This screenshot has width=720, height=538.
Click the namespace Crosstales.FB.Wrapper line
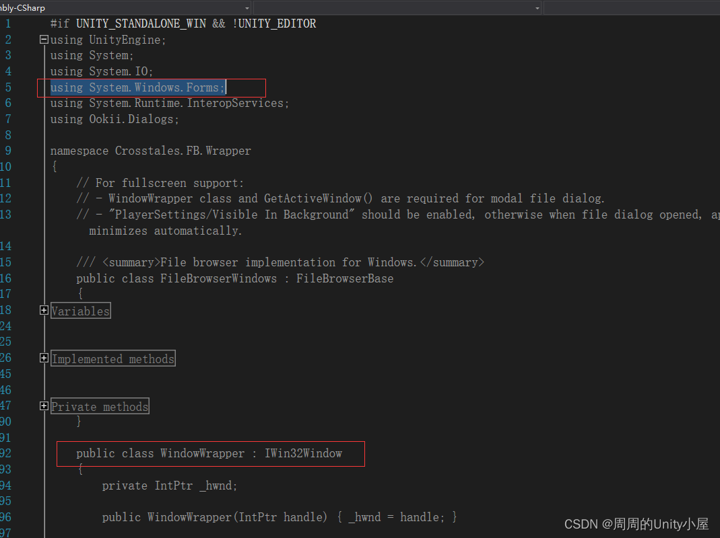[150, 150]
